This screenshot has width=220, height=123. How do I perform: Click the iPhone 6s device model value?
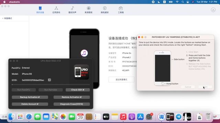pos(126,53)
